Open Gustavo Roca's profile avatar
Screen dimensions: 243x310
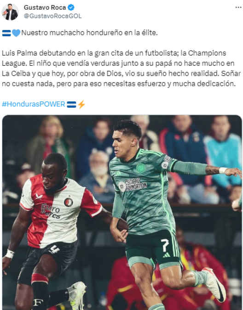pyautogui.click(x=10, y=12)
